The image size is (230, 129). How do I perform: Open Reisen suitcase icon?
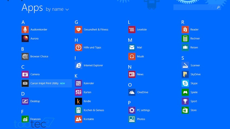[x=185, y=47]
